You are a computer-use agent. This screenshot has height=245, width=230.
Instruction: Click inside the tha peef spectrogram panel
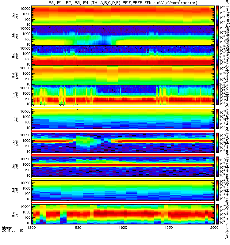[123, 16]
